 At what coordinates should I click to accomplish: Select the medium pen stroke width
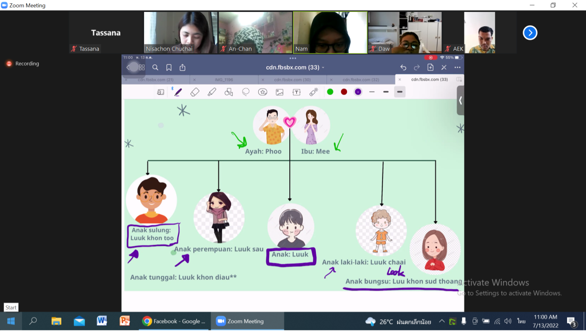point(386,92)
